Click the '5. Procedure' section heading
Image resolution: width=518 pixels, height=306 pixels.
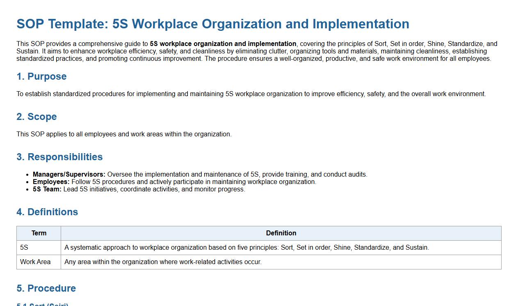(x=46, y=288)
